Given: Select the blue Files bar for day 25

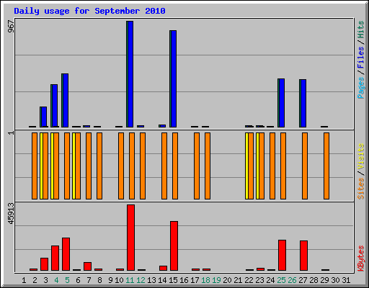Looking at the screenshot, I should click(x=282, y=103).
